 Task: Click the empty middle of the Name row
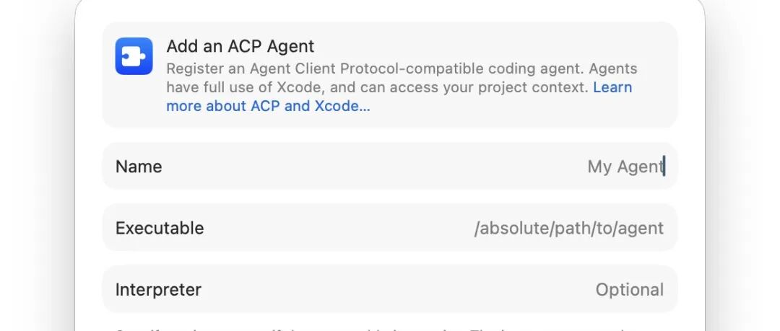coord(373,166)
